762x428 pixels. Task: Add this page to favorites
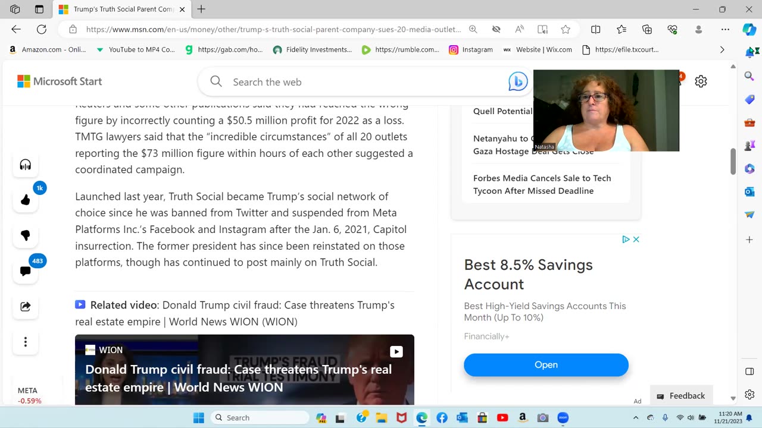566,29
